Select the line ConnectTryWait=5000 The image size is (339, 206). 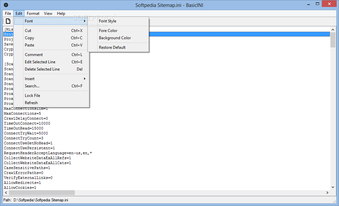coord(26,133)
